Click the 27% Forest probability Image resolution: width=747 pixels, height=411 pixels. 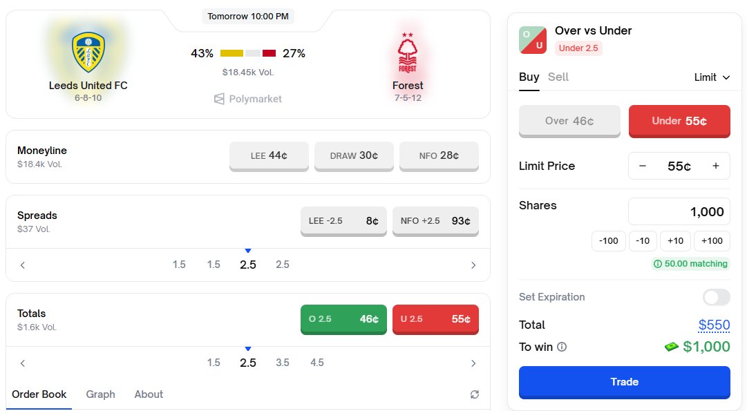tap(294, 53)
